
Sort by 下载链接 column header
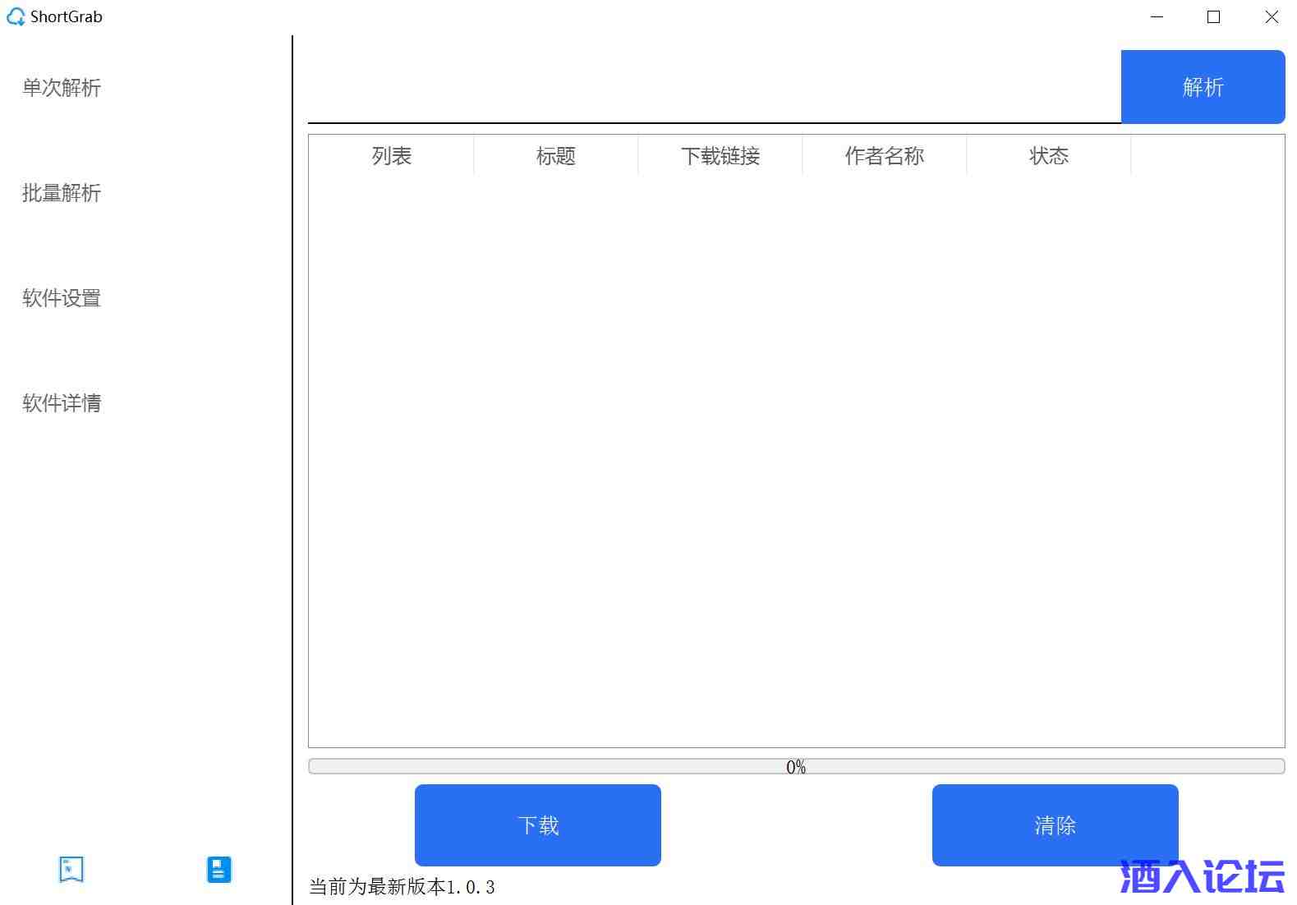(720, 156)
